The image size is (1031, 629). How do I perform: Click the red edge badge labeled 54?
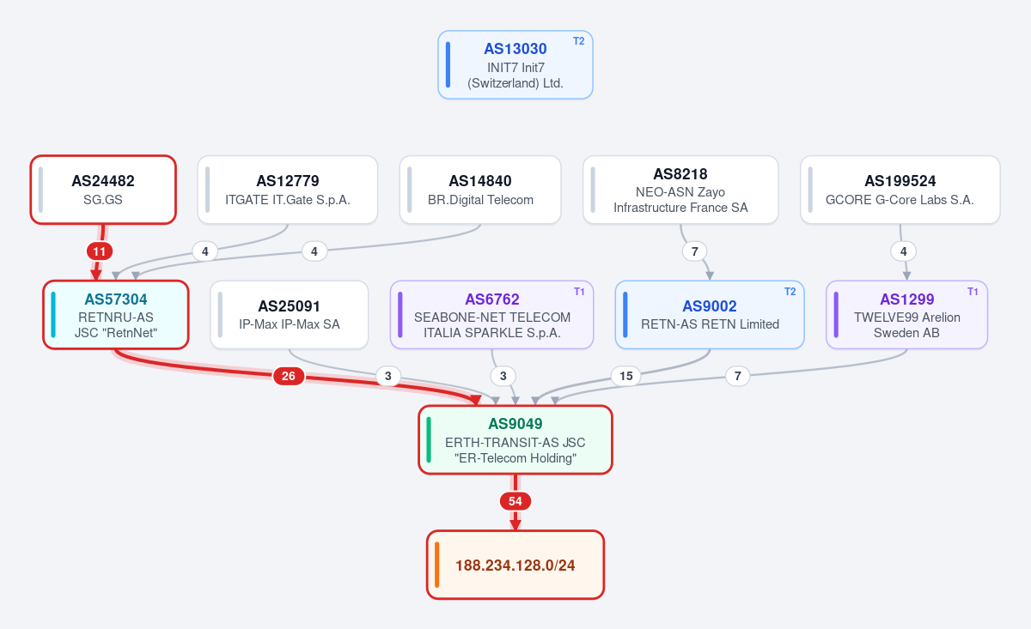[x=515, y=501]
